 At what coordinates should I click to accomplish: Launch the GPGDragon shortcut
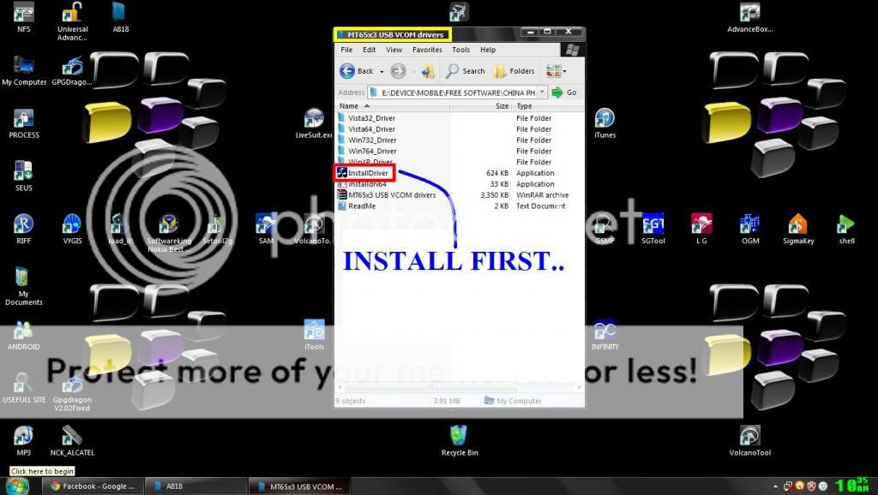72,70
